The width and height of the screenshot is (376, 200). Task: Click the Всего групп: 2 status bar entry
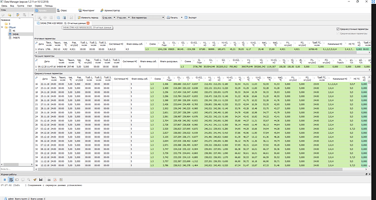pos(22,199)
